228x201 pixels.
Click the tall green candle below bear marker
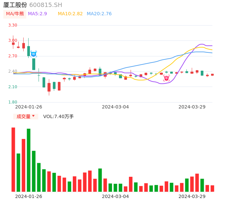click(x=34, y=64)
